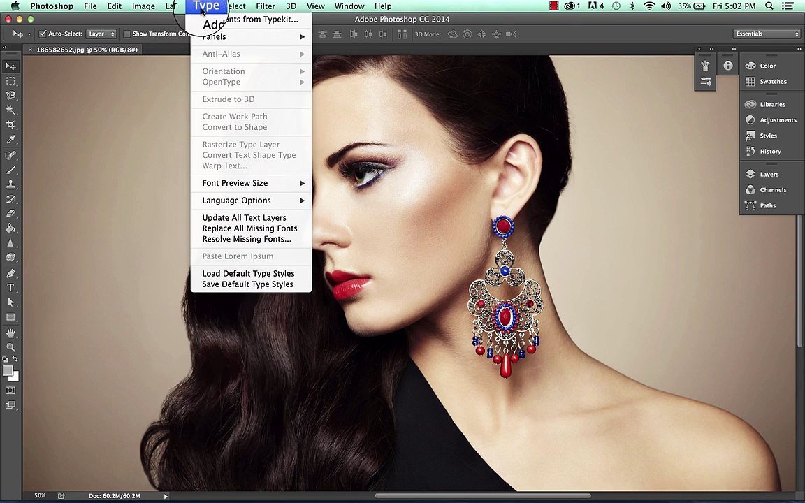Select the Horizontal Type tool
Image resolution: width=805 pixels, height=503 pixels.
pos(10,288)
